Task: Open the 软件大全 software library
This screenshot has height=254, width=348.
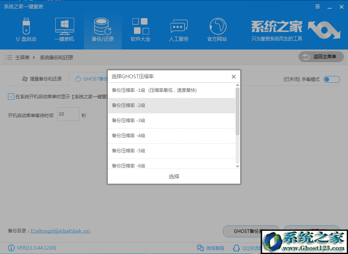Action: 140,30
